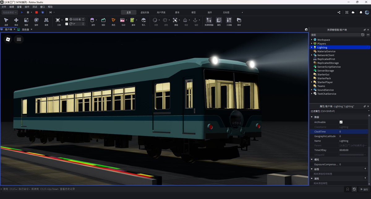Activate the 变换 (Transform) tool

click(x=46, y=21)
